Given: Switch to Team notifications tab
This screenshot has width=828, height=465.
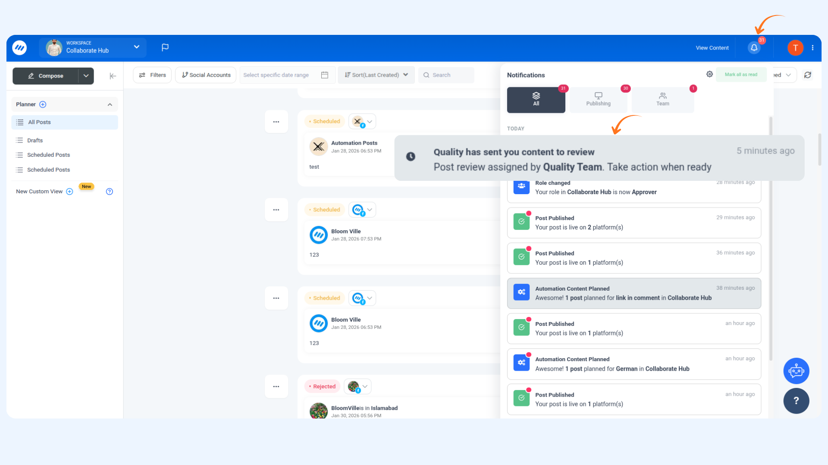Looking at the screenshot, I should click(x=662, y=99).
